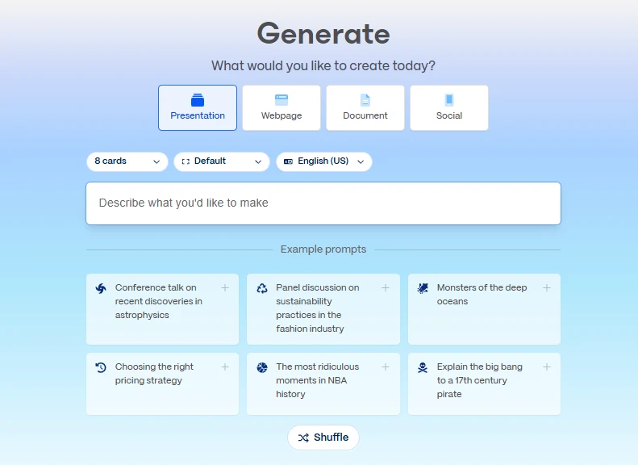The width and height of the screenshot is (638, 465).
Task: Select 'Conference talk on recent discoveries in astrophysics' text
Action: [159, 301]
